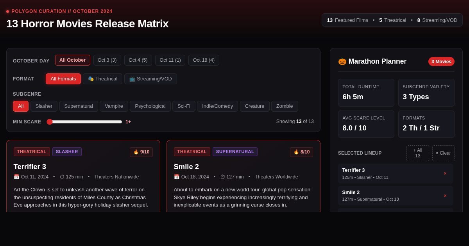Image resolution: width=469 pixels, height=246 pixels.
Task: Click the 8/10 scare rating flame
Action: pos(296,152)
